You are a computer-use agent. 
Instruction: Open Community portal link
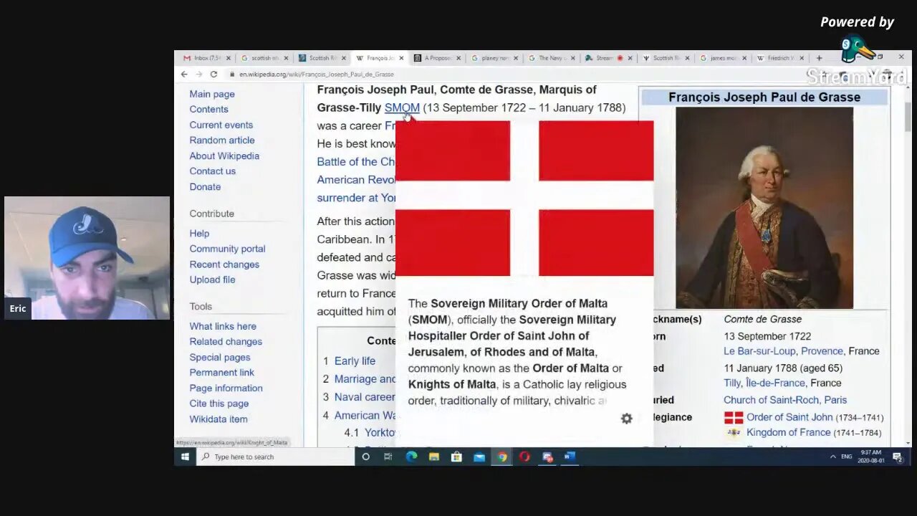pyautogui.click(x=227, y=249)
